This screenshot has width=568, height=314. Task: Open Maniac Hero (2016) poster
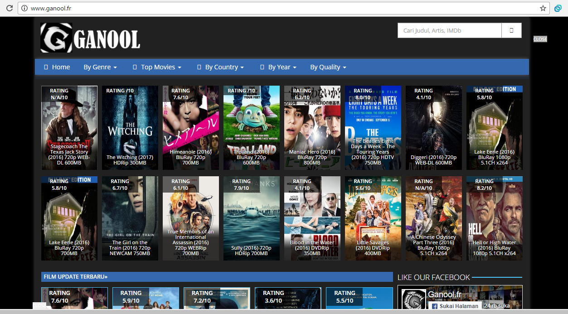pos(312,128)
